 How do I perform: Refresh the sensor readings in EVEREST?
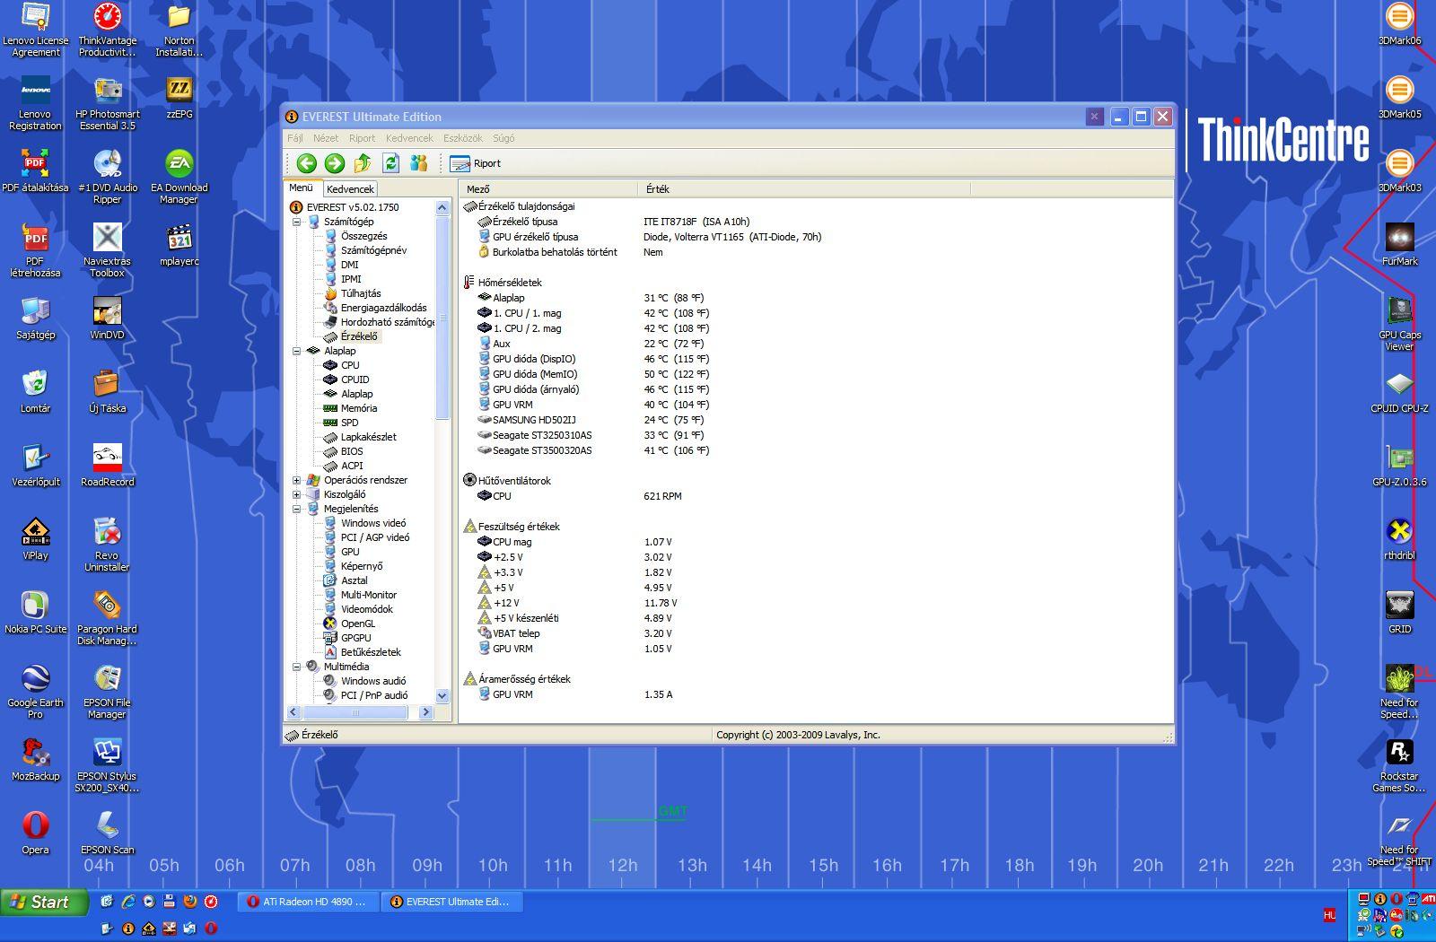[390, 163]
